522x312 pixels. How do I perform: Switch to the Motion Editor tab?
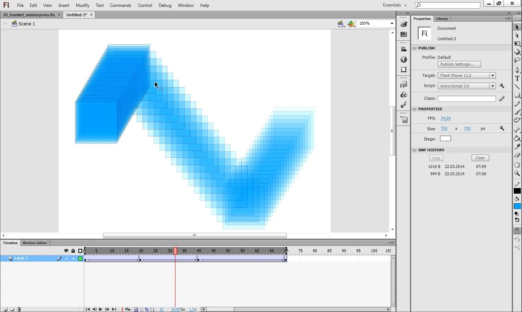click(35, 243)
